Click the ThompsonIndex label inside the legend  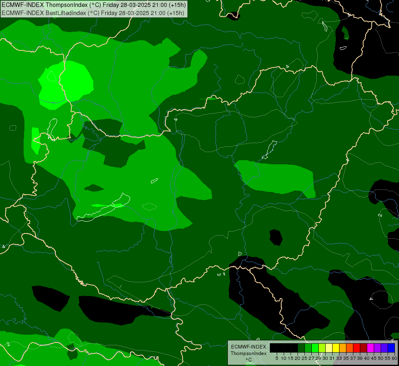[x=249, y=353]
